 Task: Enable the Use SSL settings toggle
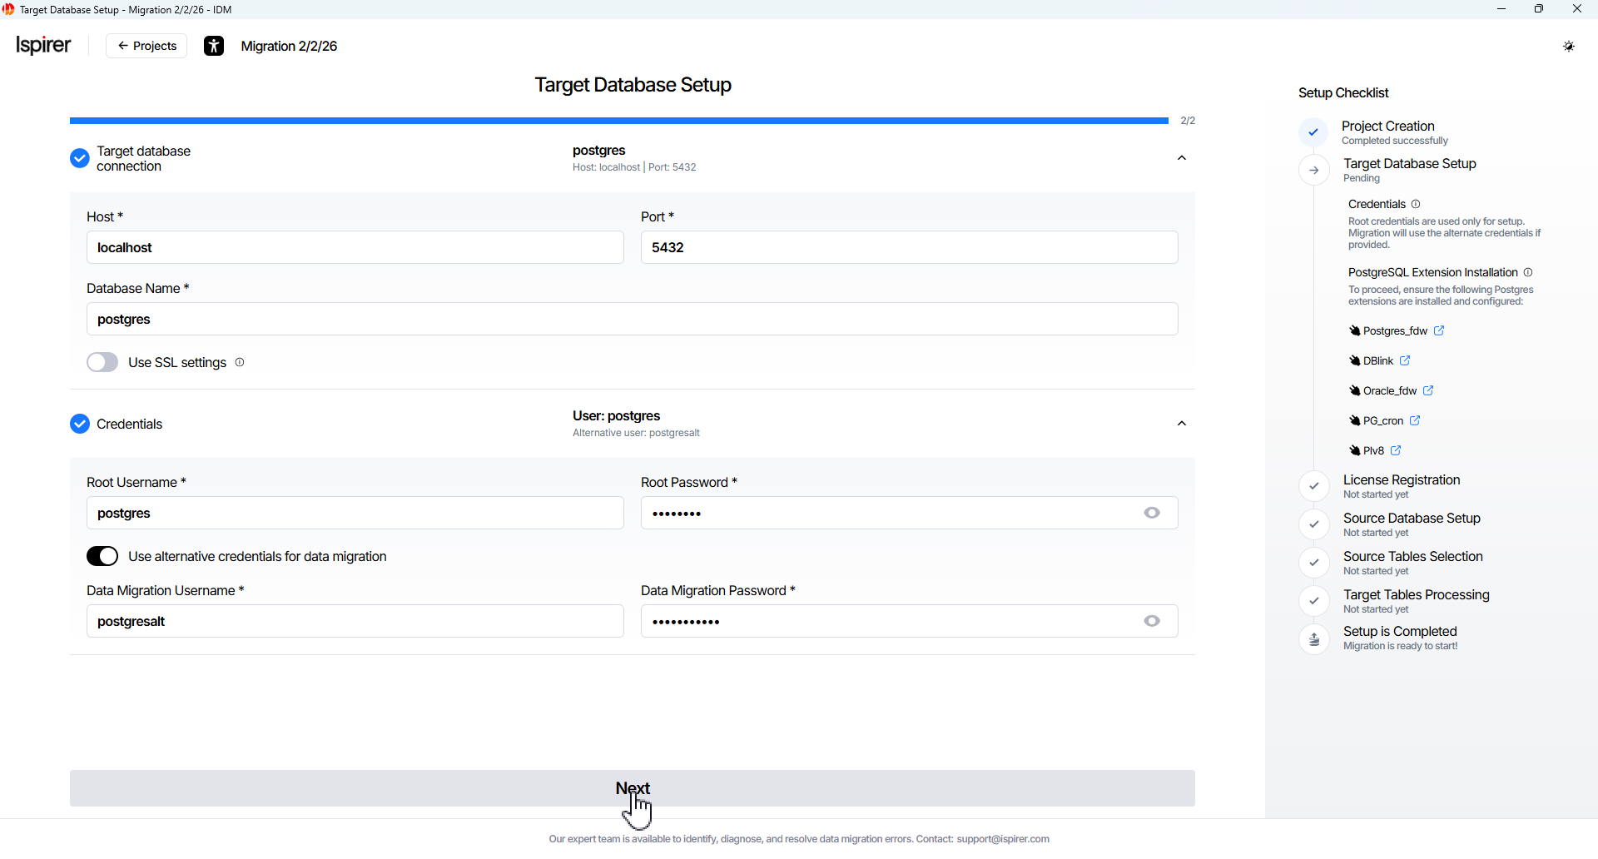point(102,362)
